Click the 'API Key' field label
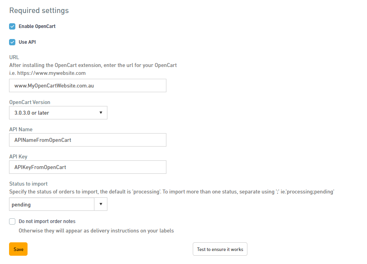The image size is (367, 264). tap(18, 156)
